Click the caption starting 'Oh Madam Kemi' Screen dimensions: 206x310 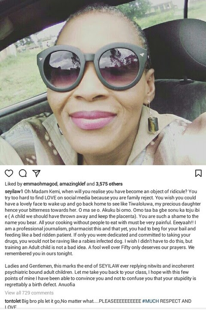[x=103, y=223]
